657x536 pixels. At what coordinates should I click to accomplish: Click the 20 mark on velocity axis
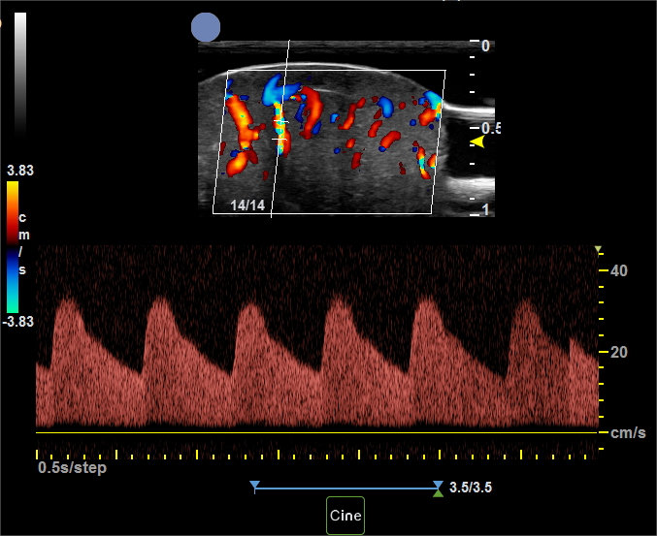pyautogui.click(x=621, y=352)
